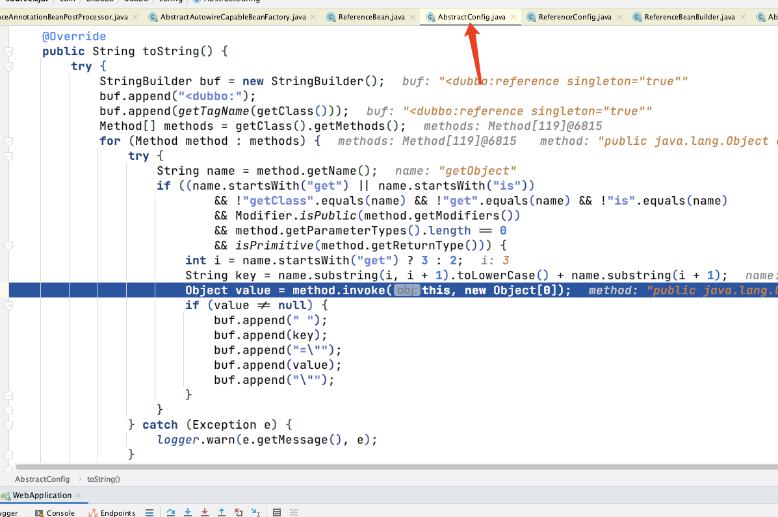Screen dimensions: 778x517
Task: Collapse the for loop fold marker
Action: point(8,142)
